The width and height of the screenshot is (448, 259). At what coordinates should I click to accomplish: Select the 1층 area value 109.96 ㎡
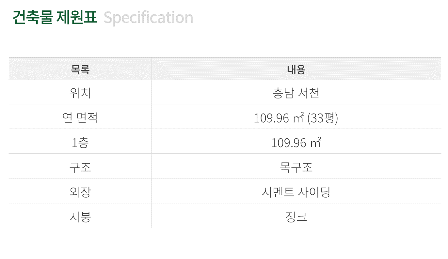(x=296, y=143)
